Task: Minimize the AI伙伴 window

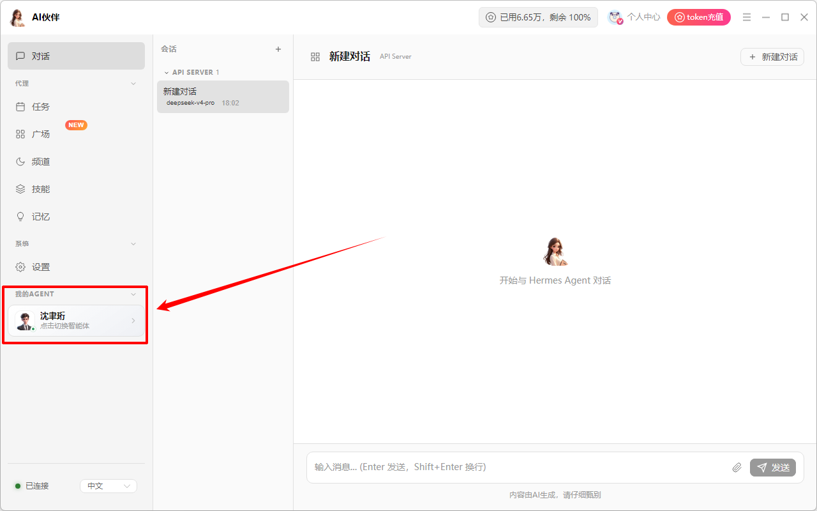Action: click(x=766, y=17)
